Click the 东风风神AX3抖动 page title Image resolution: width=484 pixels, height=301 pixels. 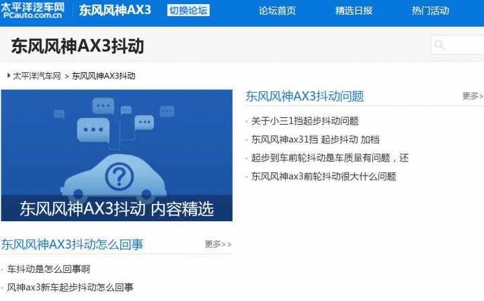click(77, 46)
